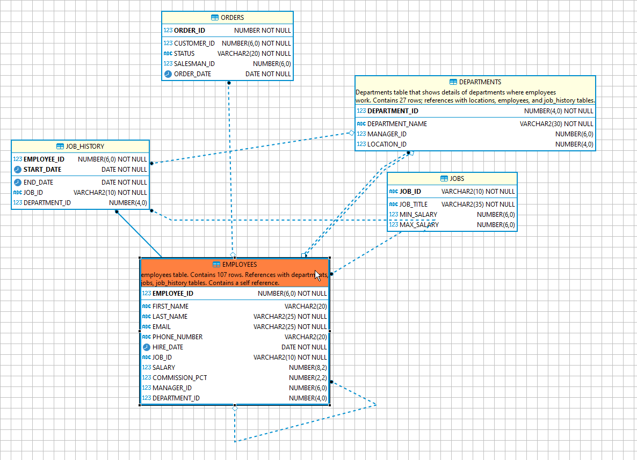Click the ABC icon beside EMAIL in EMPLOYEES
The width and height of the screenshot is (637, 460).
point(146,326)
